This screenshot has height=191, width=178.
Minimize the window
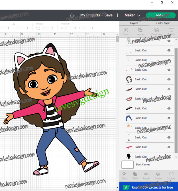click(152, 2)
